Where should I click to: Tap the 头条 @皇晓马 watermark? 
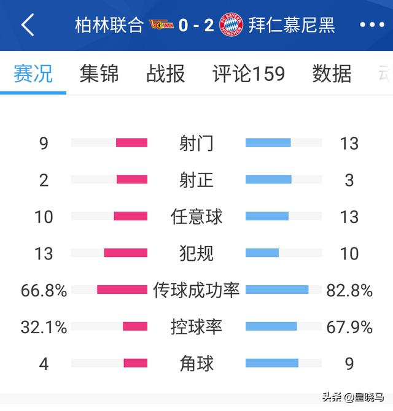[x=353, y=398]
